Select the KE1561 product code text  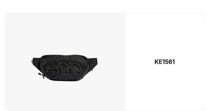165,62
